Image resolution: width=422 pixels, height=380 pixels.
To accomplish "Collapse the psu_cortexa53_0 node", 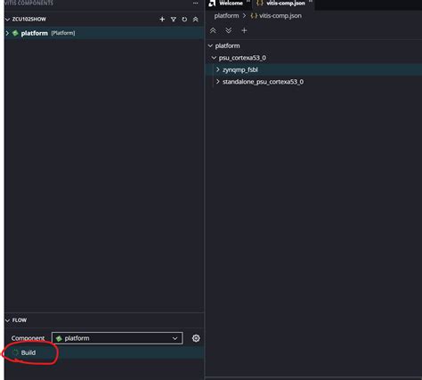I will [x=214, y=58].
